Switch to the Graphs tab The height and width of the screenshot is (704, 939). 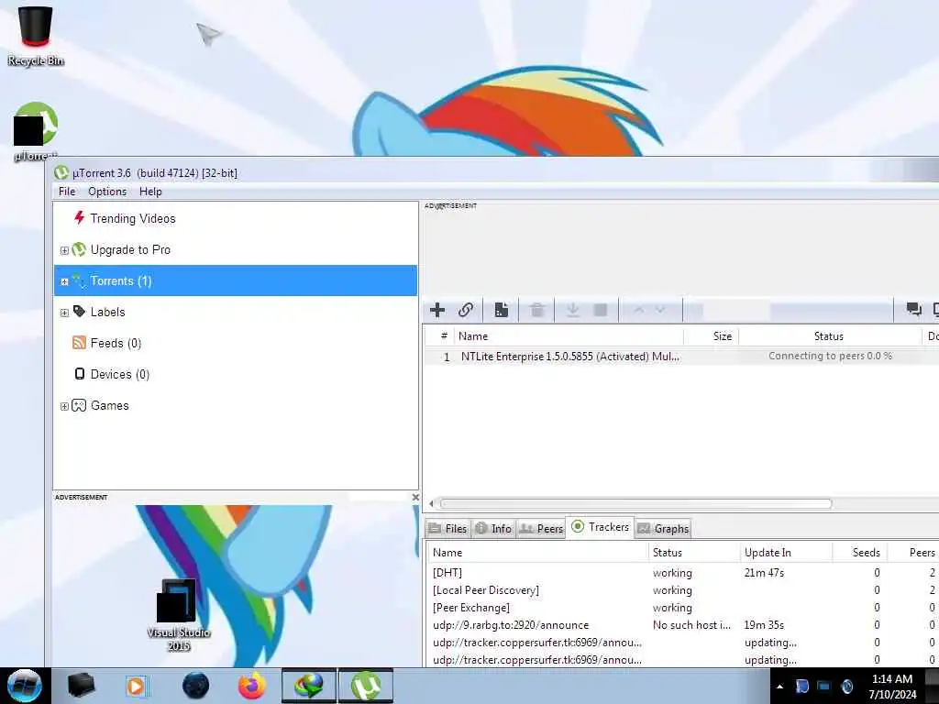(x=663, y=529)
